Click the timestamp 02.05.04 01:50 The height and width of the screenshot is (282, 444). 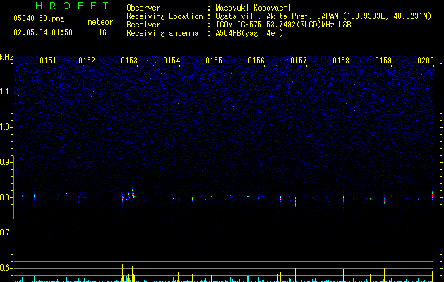[43, 32]
